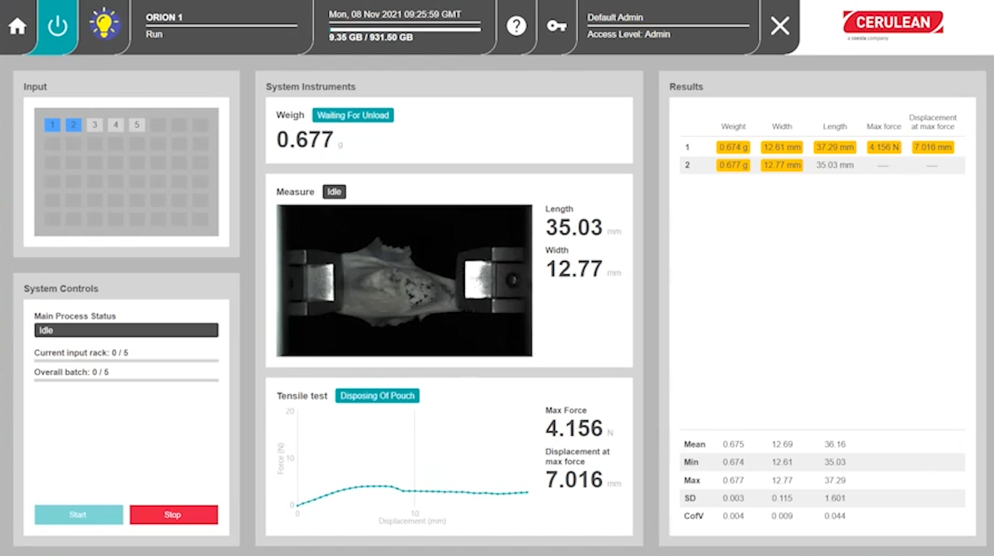Click the X close icon in header
The height and width of the screenshot is (556, 994).
tap(780, 26)
